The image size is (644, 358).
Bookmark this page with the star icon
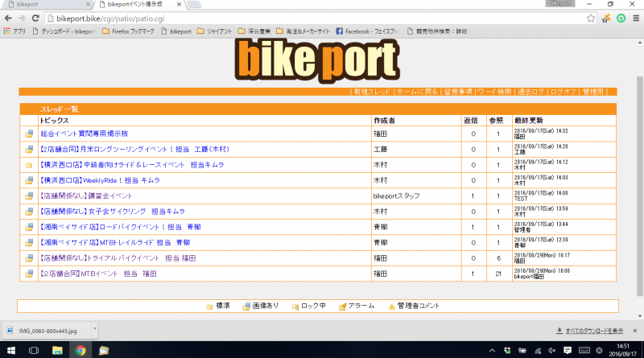(591, 18)
